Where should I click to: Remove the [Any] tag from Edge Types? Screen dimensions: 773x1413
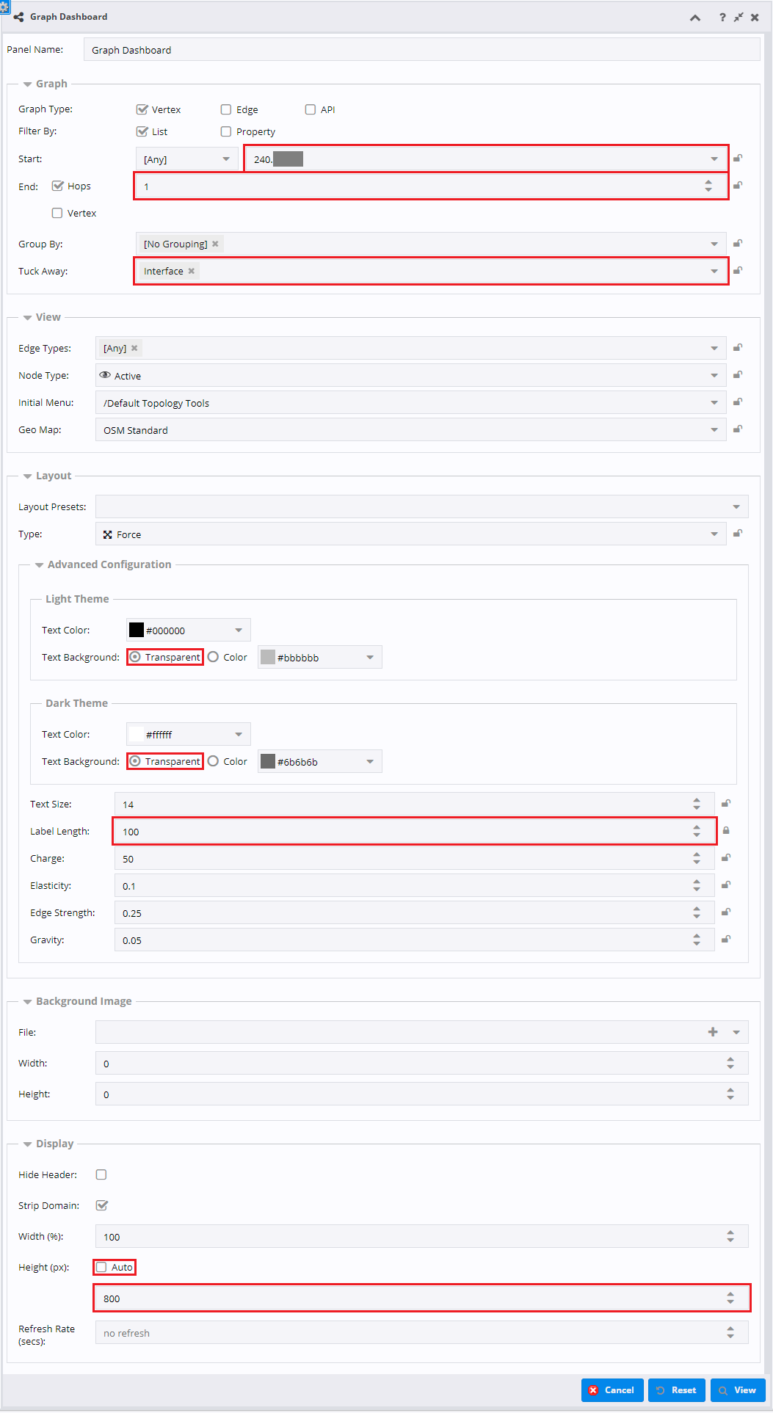[134, 348]
